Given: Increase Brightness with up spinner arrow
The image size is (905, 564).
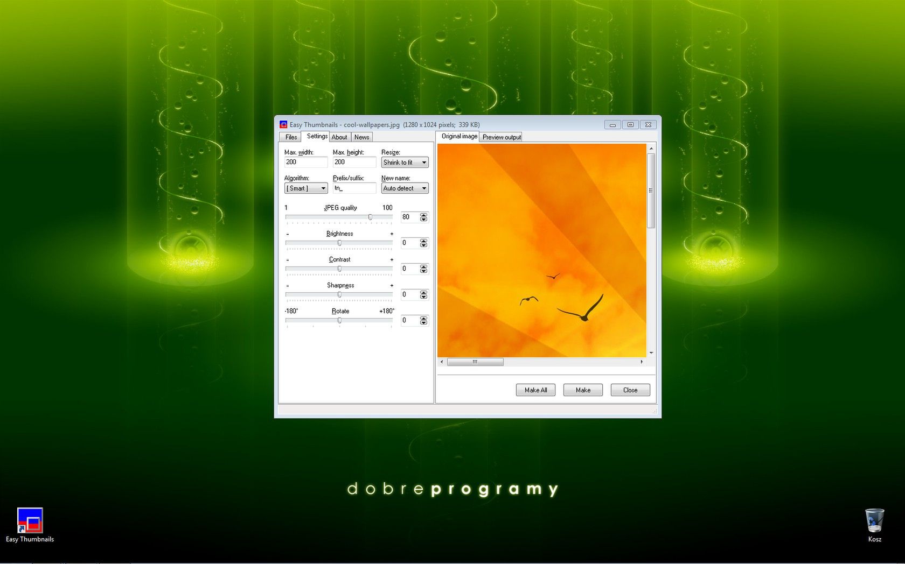Looking at the screenshot, I should tap(424, 241).
